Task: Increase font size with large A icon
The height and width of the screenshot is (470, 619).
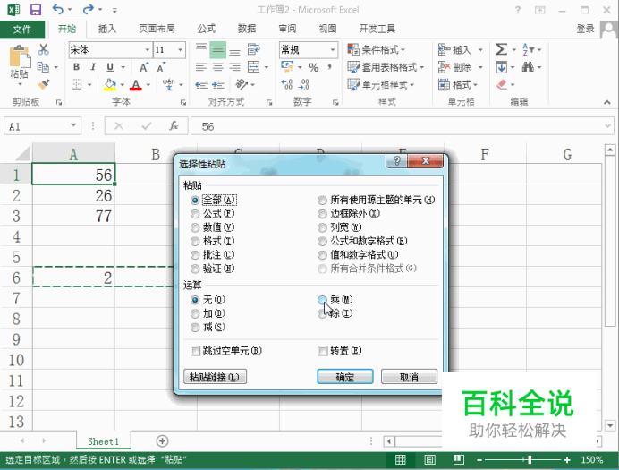Action: [144, 67]
